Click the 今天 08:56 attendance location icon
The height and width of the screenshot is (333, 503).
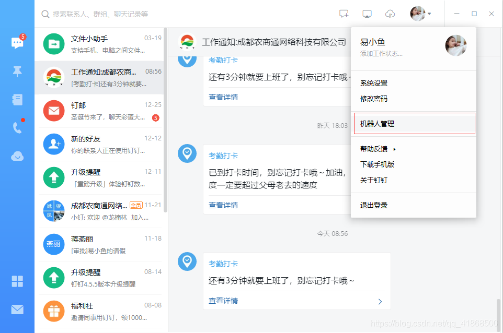coord(187,261)
